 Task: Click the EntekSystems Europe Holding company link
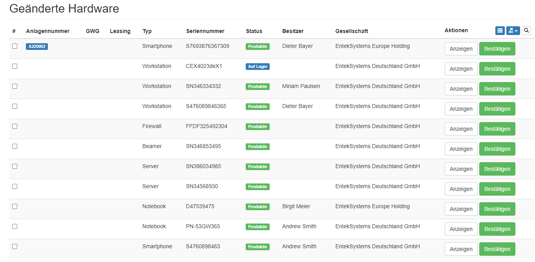pos(372,46)
